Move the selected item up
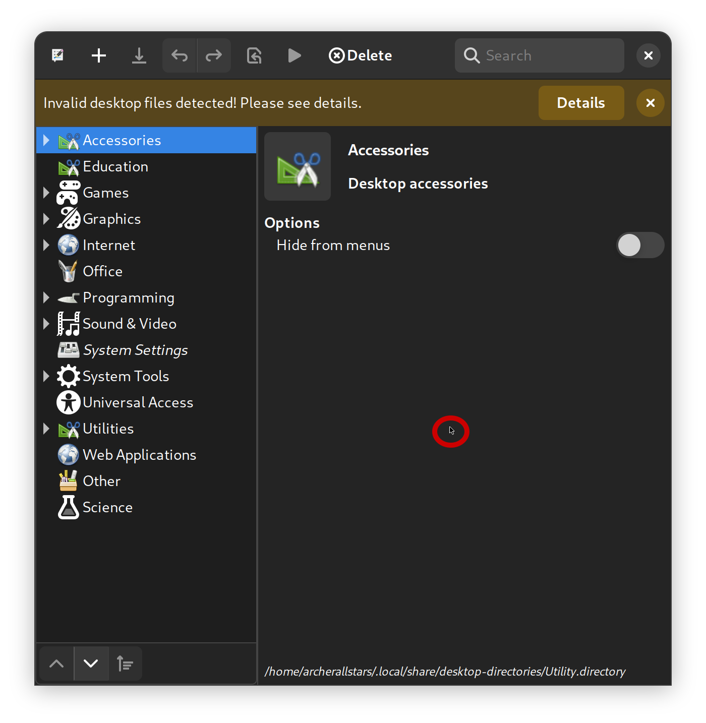 pos(56,664)
